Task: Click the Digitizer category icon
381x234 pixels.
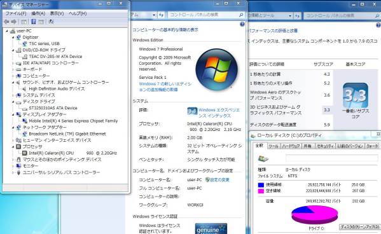Action: pos(18,38)
